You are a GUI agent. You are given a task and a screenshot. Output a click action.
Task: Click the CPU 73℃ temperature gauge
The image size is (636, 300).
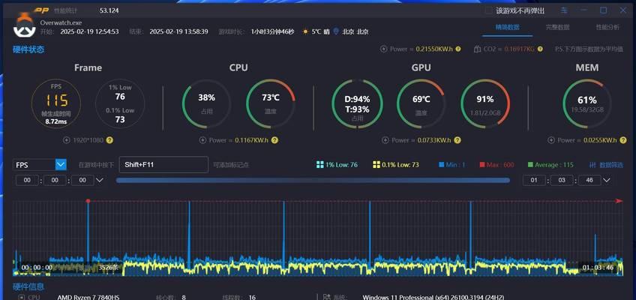coord(271,103)
